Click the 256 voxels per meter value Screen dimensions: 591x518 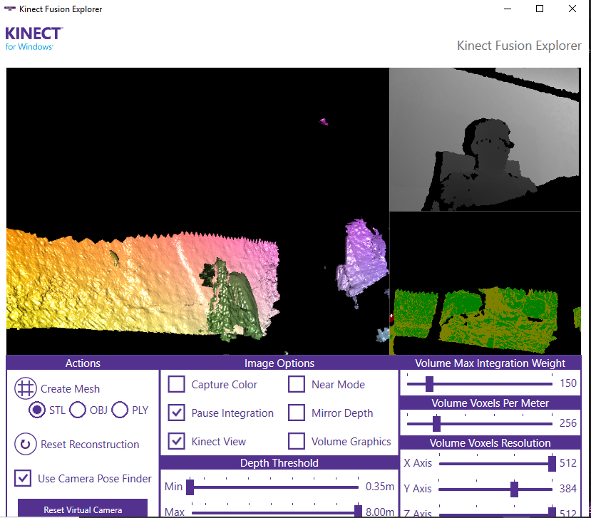568,423
